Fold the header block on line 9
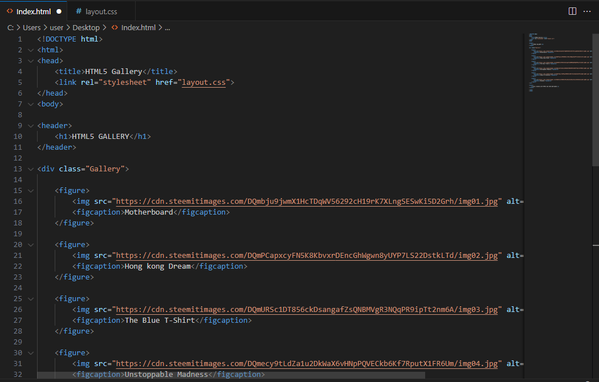Viewport: 599px width, 382px height. pyautogui.click(x=31, y=126)
